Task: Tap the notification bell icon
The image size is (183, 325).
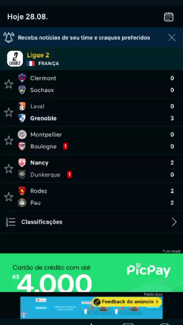Action: pos(9,38)
